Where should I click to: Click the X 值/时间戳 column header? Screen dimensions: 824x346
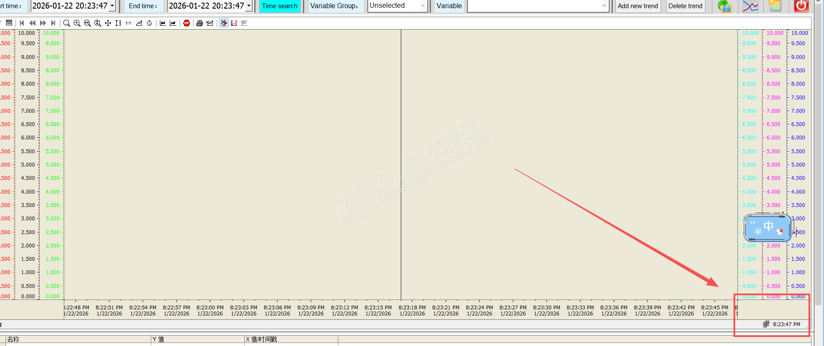(x=291, y=340)
